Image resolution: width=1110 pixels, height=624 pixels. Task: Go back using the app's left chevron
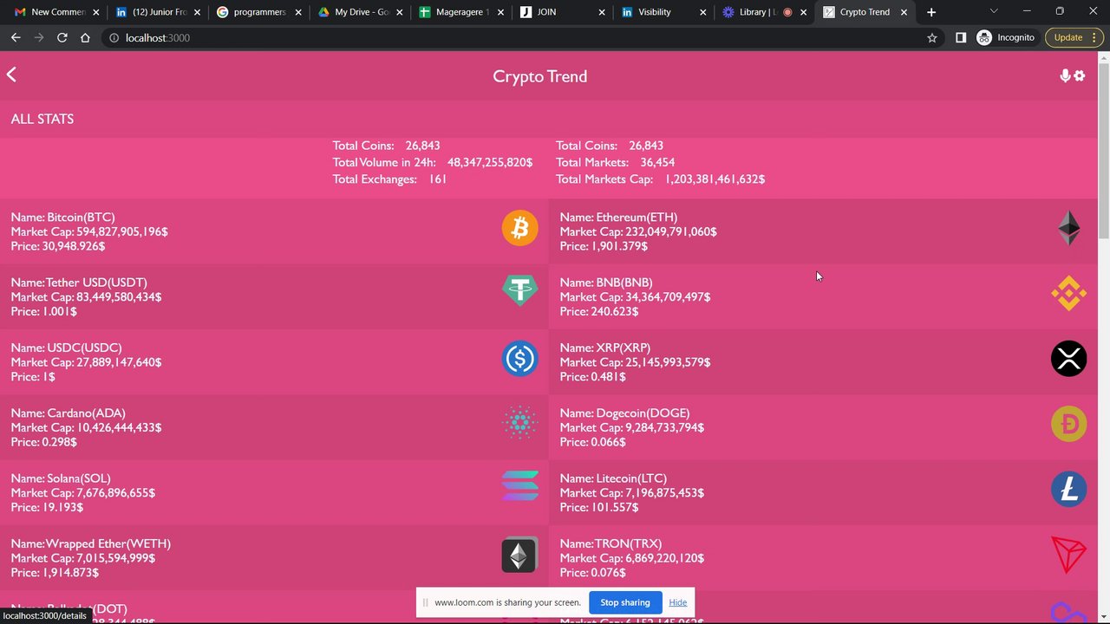click(11, 75)
